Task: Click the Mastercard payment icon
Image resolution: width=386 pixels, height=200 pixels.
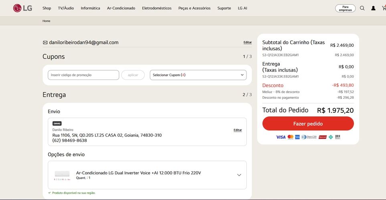Action: [291, 137]
